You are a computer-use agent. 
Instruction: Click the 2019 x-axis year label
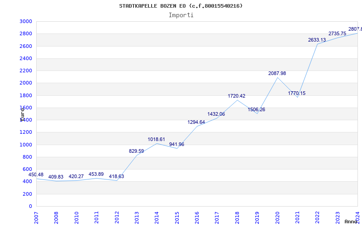click(x=257, y=218)
